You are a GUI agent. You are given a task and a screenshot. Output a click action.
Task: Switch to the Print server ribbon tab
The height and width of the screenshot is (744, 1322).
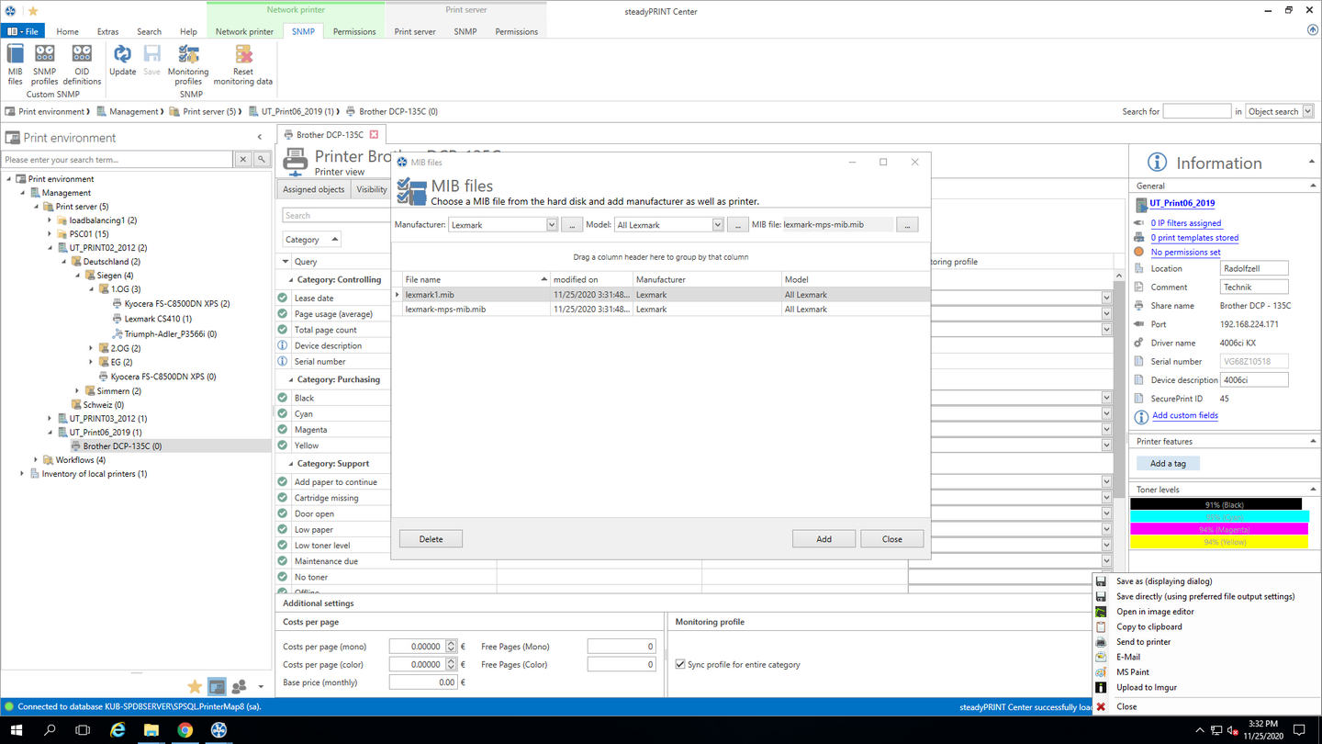(x=415, y=31)
